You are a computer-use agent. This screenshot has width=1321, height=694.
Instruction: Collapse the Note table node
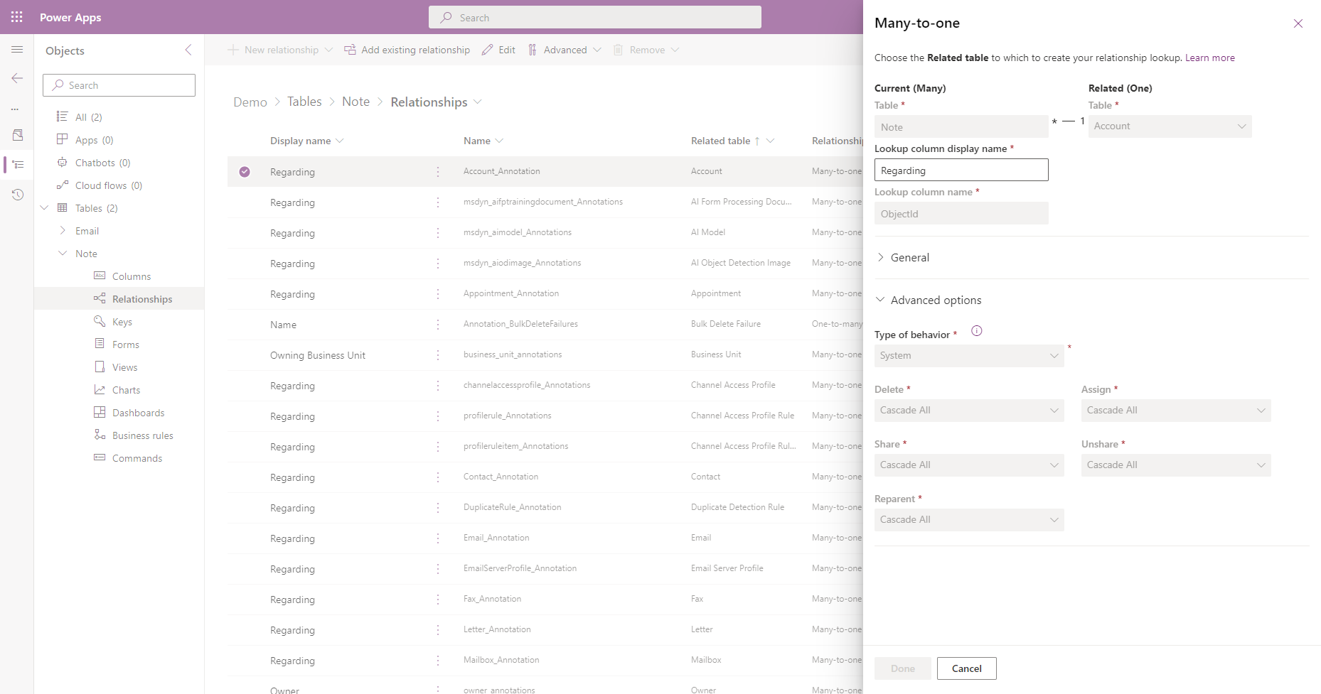click(x=63, y=254)
